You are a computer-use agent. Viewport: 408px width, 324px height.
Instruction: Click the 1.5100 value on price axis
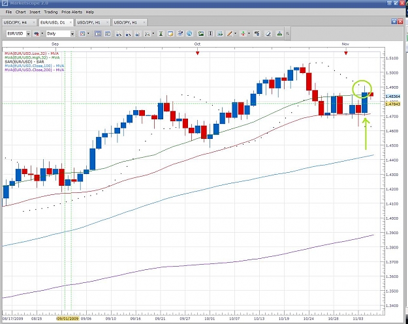click(392, 58)
